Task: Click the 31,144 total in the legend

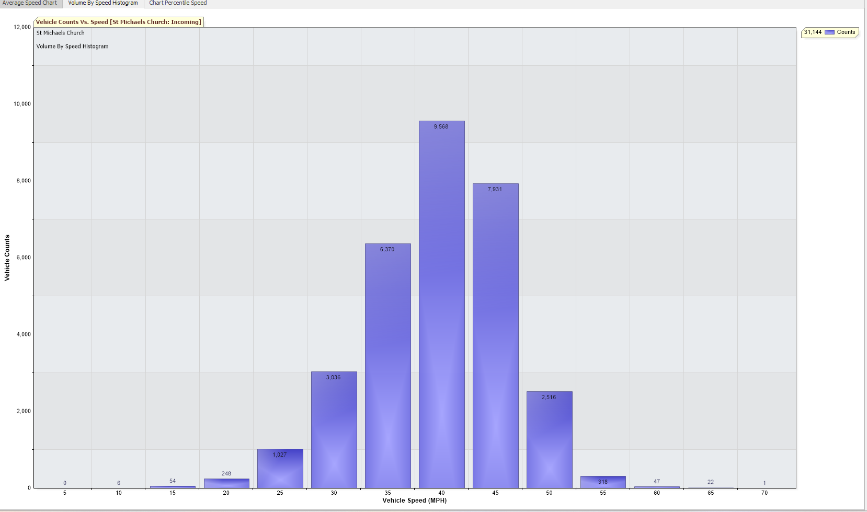Action: pos(813,32)
